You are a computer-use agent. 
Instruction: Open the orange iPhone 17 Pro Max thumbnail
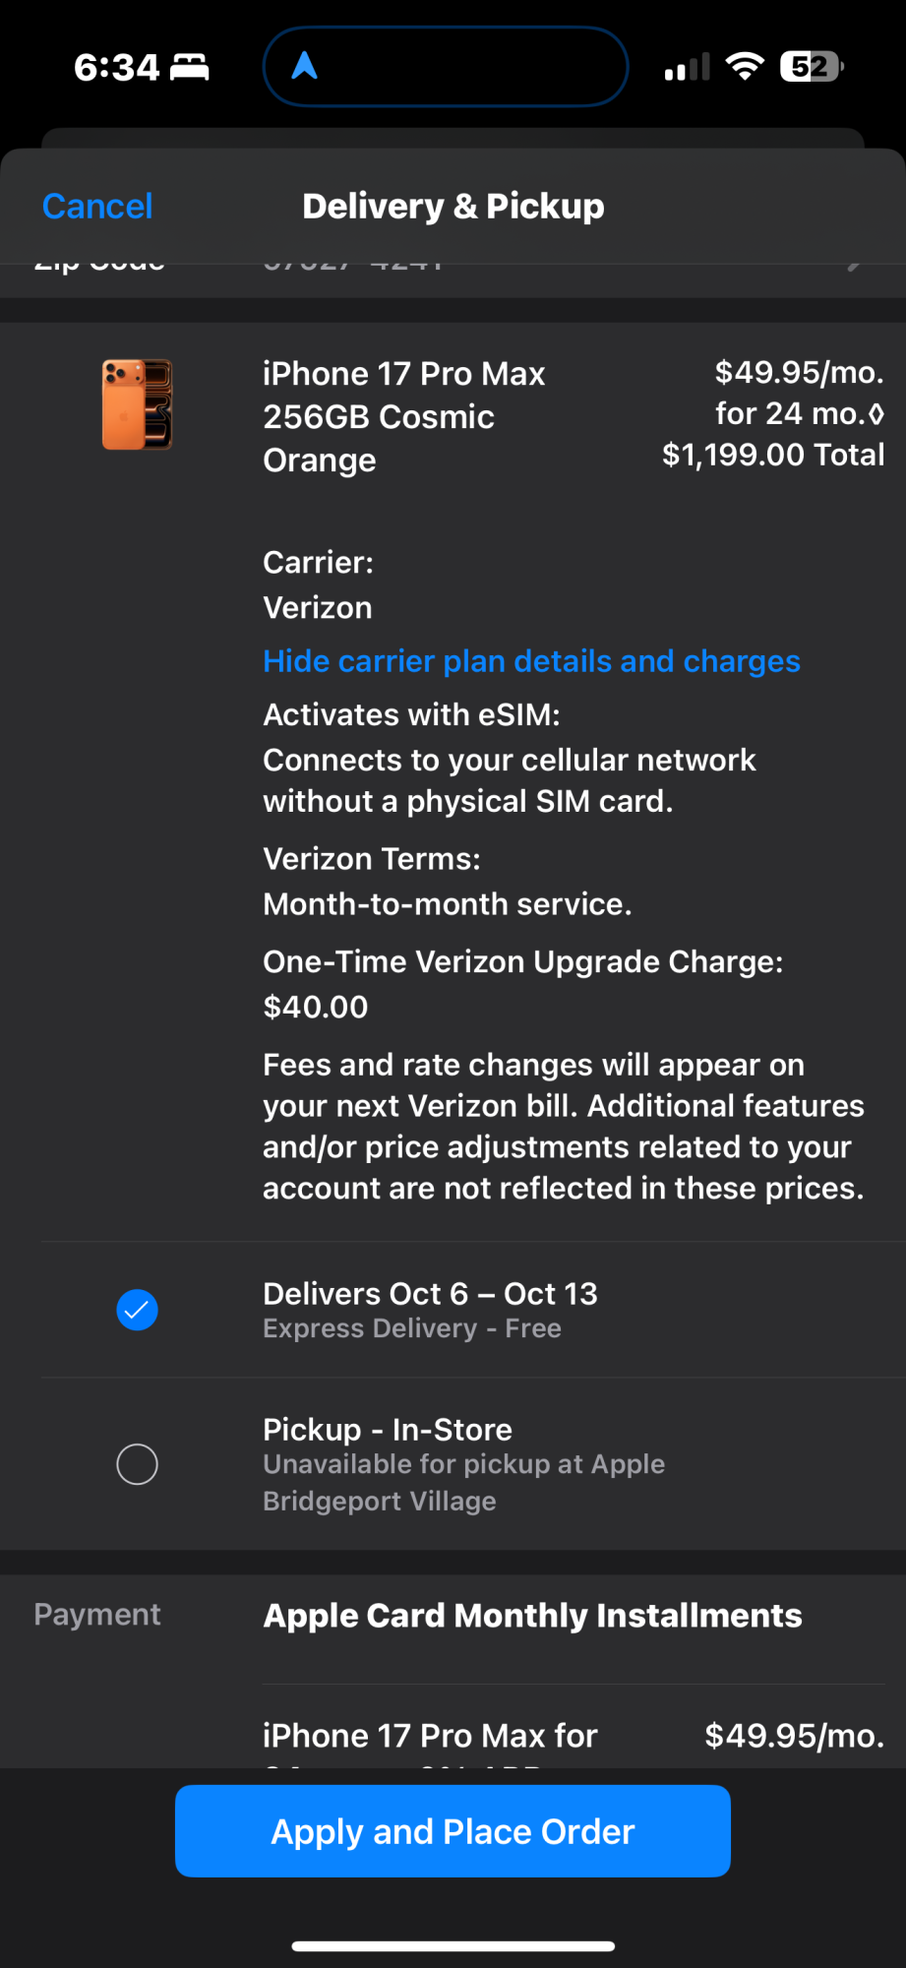point(138,404)
